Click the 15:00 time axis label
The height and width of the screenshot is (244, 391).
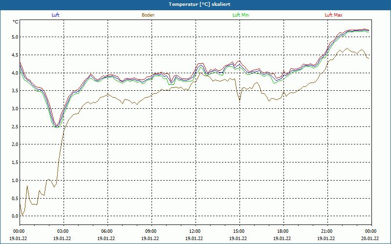[x=239, y=231]
